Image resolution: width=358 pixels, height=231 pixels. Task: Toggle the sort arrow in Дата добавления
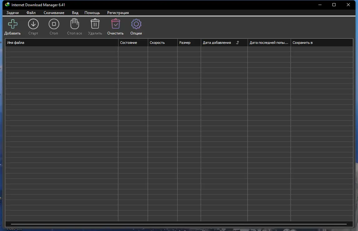click(237, 43)
